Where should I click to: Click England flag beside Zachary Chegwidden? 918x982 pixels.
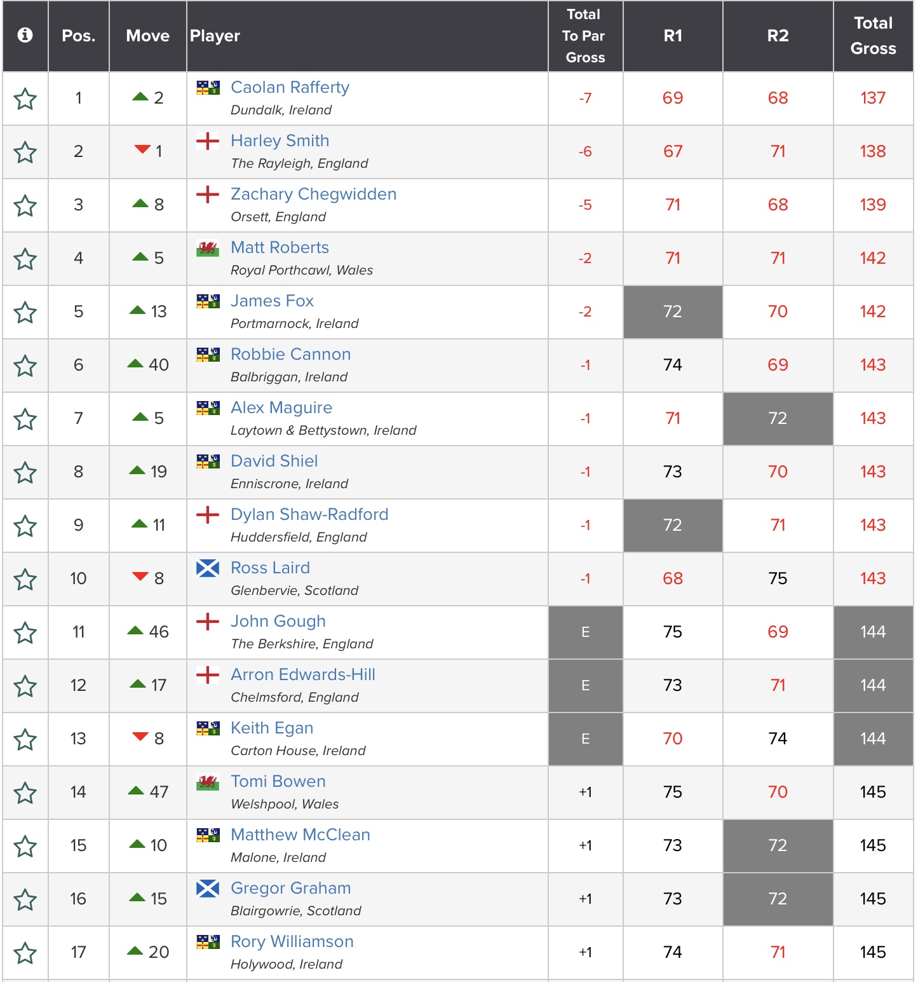click(x=208, y=194)
